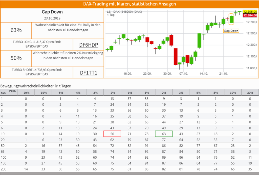Click the 21.10. date on chart axis
The width and height of the screenshot is (259, 175).
(223, 74)
